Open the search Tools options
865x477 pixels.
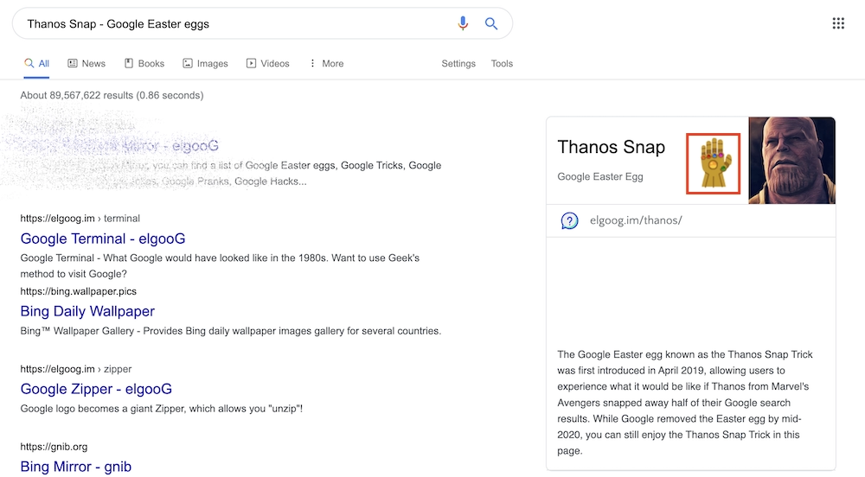(x=502, y=64)
